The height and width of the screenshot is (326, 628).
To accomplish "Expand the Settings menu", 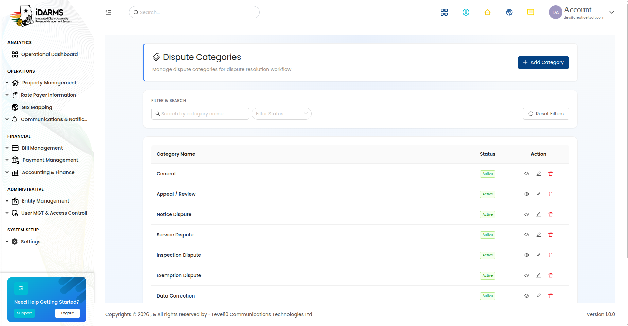I will tap(7, 242).
